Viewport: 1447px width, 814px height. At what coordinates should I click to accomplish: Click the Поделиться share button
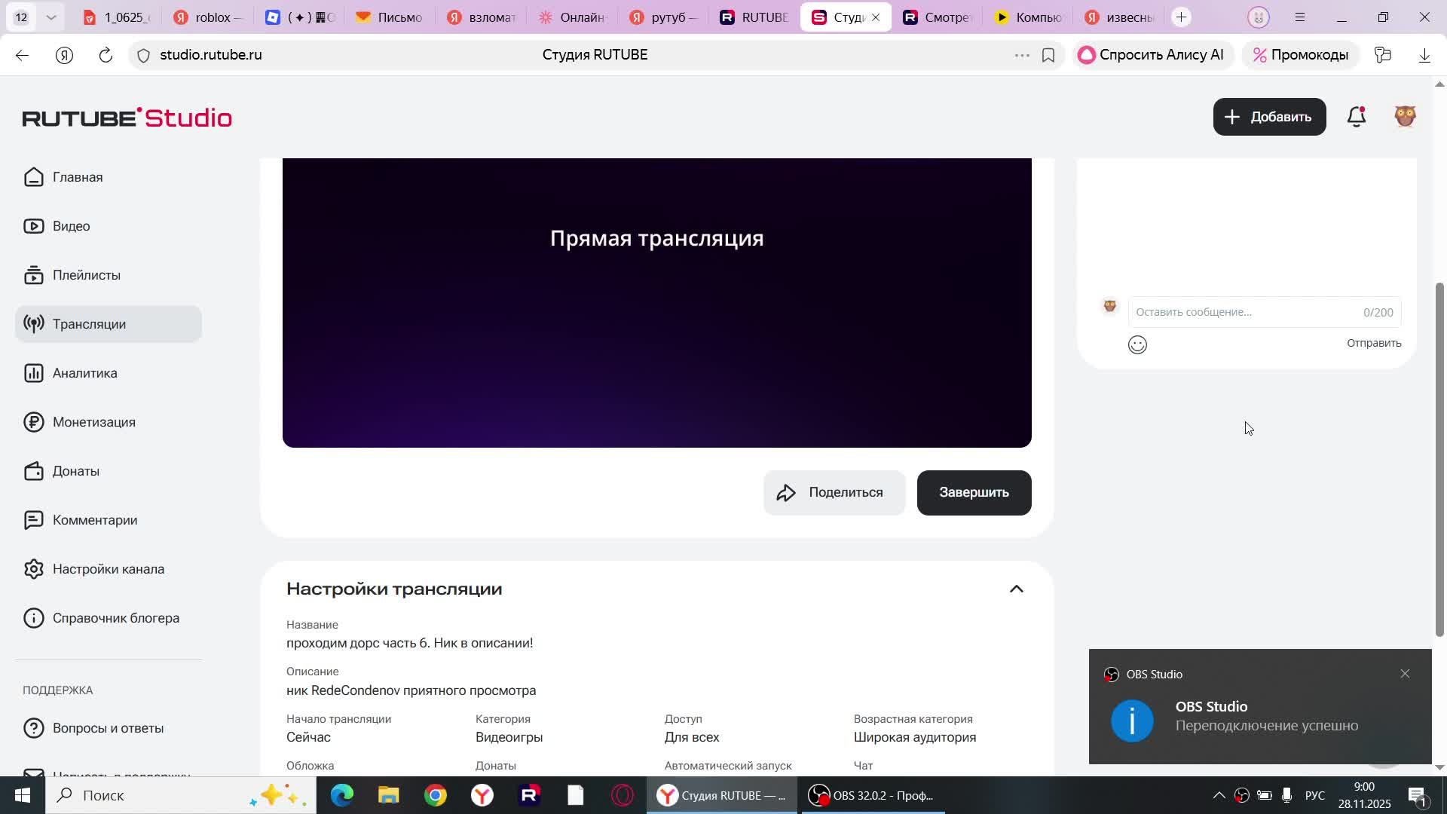coord(834,493)
